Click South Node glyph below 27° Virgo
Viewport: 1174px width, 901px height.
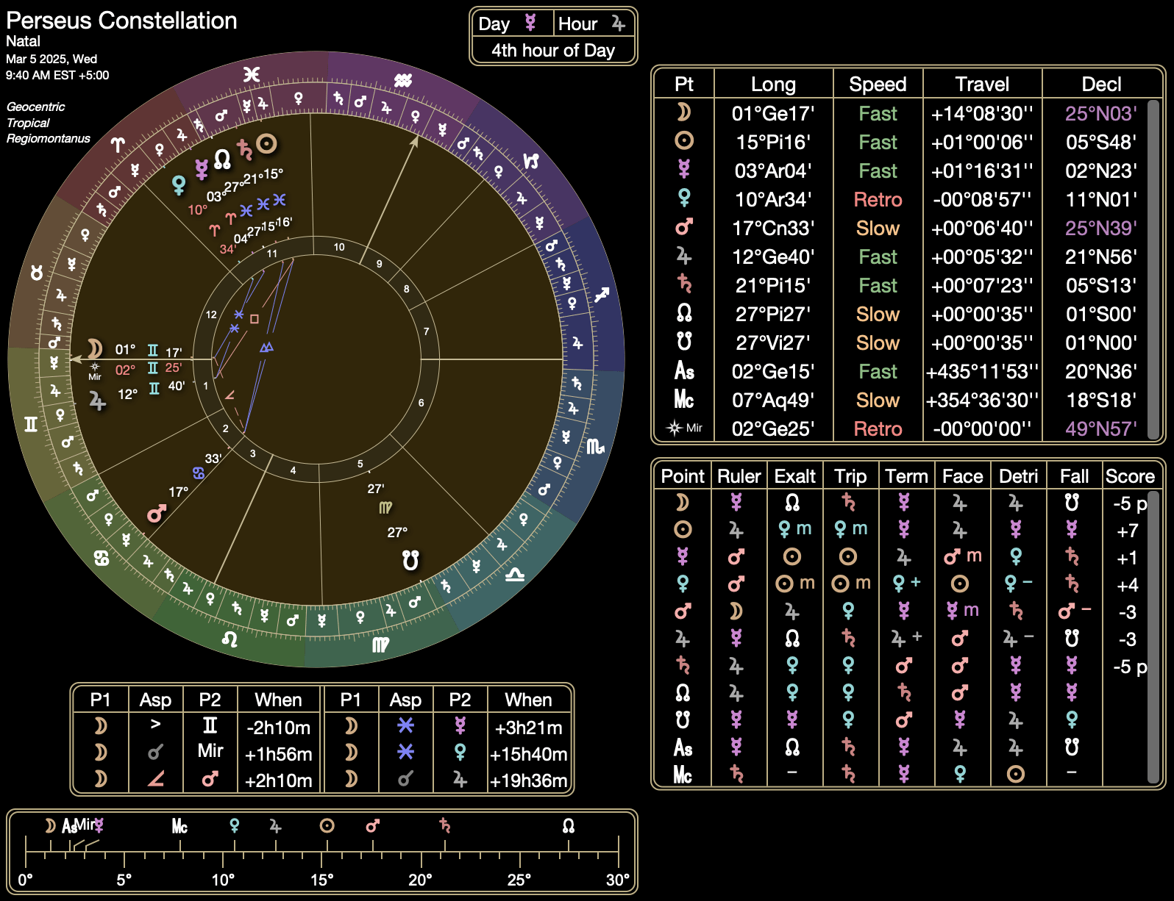(410, 561)
